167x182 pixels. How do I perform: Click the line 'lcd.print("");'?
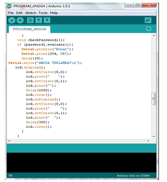tap(41, 86)
